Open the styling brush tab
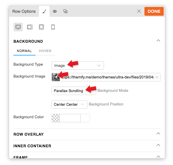The height and width of the screenshot is (165, 173). (x=44, y=11)
